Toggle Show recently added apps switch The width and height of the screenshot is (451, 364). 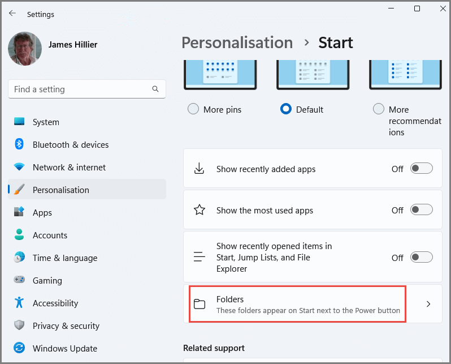tap(422, 168)
